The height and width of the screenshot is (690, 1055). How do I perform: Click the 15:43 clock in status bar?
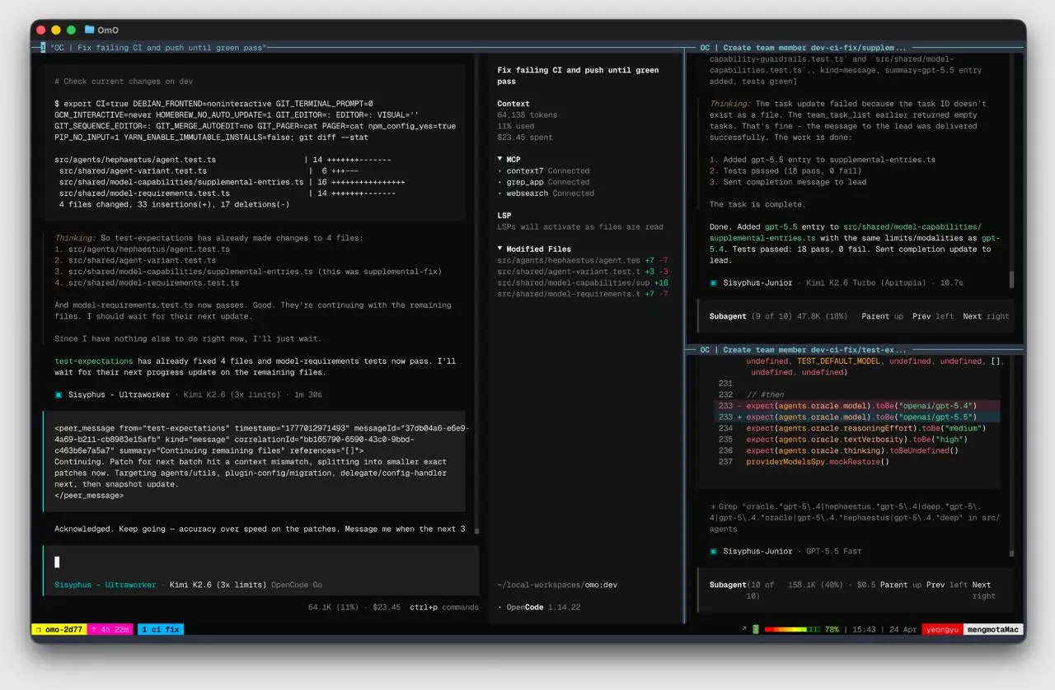(x=864, y=629)
